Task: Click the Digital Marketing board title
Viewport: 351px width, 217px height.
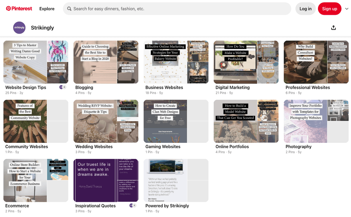Action: 233,87
